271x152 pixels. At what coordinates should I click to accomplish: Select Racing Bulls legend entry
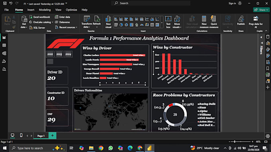[207, 104]
